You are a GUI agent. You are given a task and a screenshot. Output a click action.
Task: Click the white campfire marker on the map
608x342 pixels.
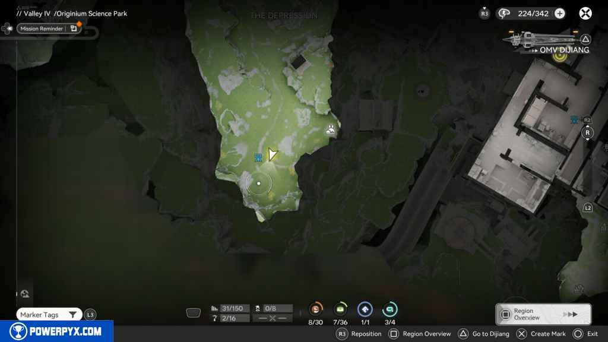tap(331, 129)
